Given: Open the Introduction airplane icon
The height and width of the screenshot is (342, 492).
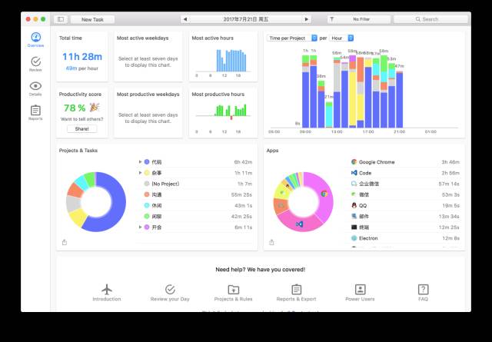Looking at the screenshot, I should point(107,289).
